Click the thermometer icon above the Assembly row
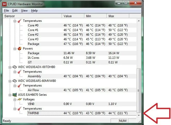The image size is (171, 125). [19, 72]
